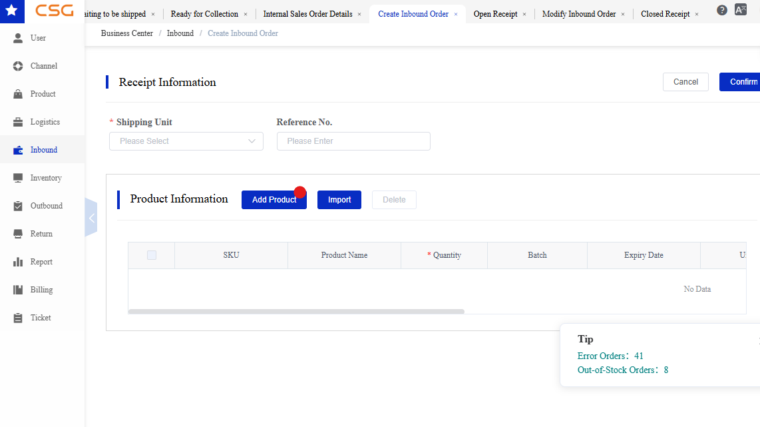The height and width of the screenshot is (427, 760).
Task: Focus the Reference No. input field
Action: point(353,141)
